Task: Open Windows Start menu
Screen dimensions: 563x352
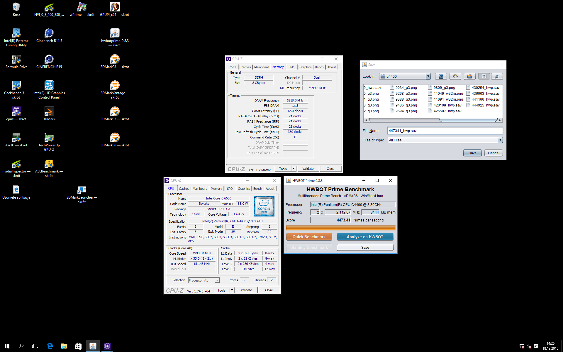Action: [x=7, y=346]
